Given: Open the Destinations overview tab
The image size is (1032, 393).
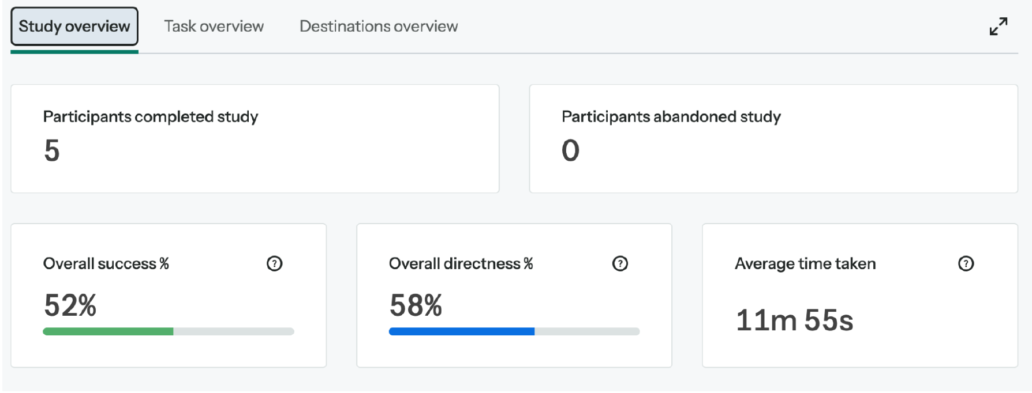Looking at the screenshot, I should (379, 27).
